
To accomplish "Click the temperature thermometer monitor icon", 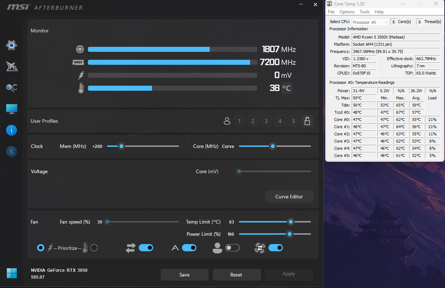I will 81,88.
